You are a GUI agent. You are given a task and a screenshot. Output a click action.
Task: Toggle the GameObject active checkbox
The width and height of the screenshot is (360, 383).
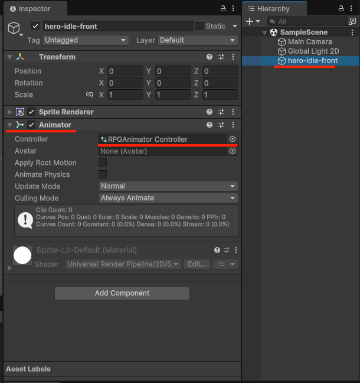click(x=35, y=26)
